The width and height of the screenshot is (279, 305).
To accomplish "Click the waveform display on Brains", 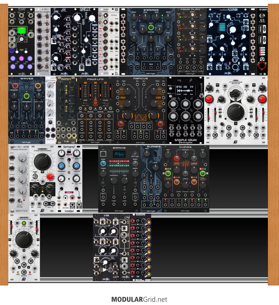I will point(119,154).
